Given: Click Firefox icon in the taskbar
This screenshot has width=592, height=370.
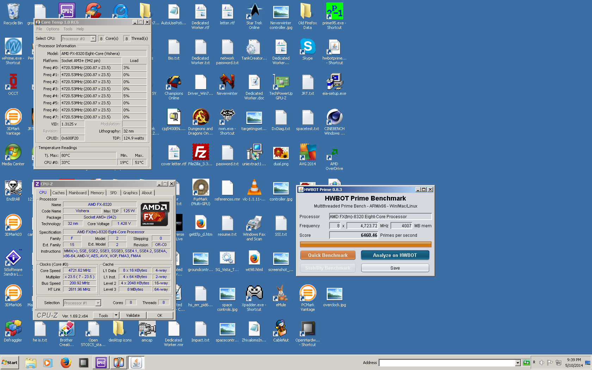Looking at the screenshot, I should pyautogui.click(x=66, y=362).
